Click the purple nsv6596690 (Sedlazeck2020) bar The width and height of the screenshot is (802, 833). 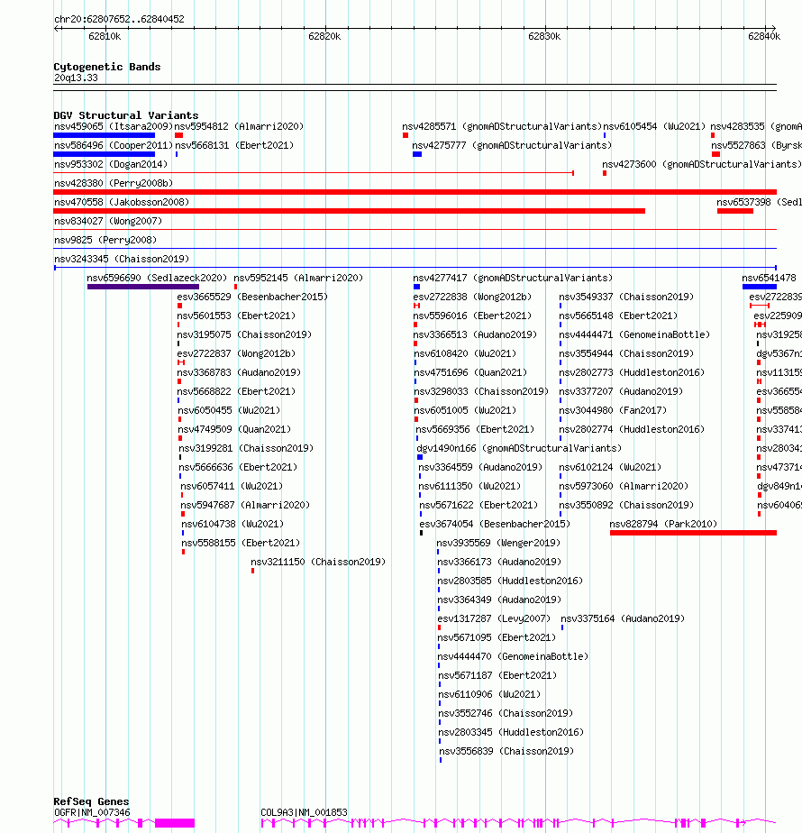click(x=143, y=287)
